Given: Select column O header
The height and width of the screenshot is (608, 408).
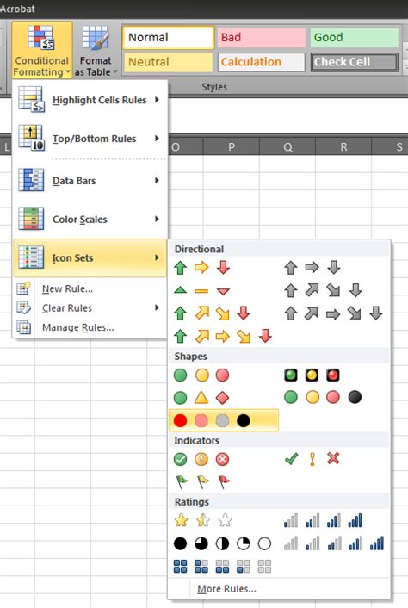Looking at the screenshot, I should [x=186, y=147].
